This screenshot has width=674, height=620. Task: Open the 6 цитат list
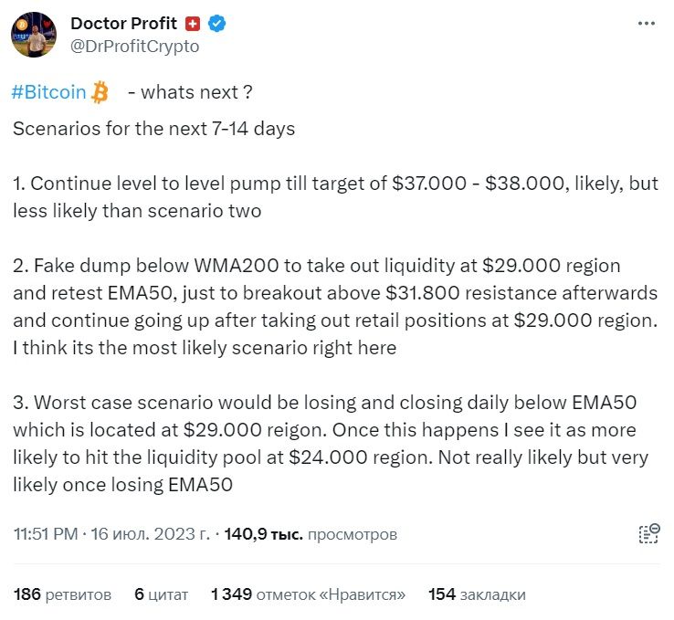(x=161, y=594)
